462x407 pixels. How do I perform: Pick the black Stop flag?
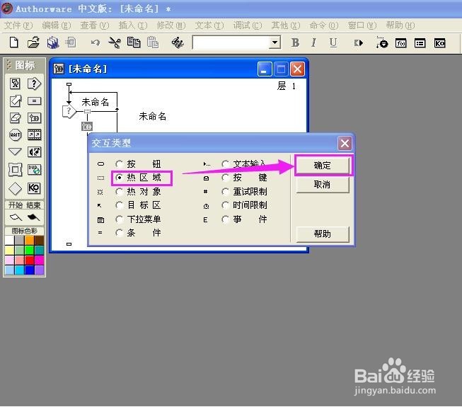click(33, 217)
